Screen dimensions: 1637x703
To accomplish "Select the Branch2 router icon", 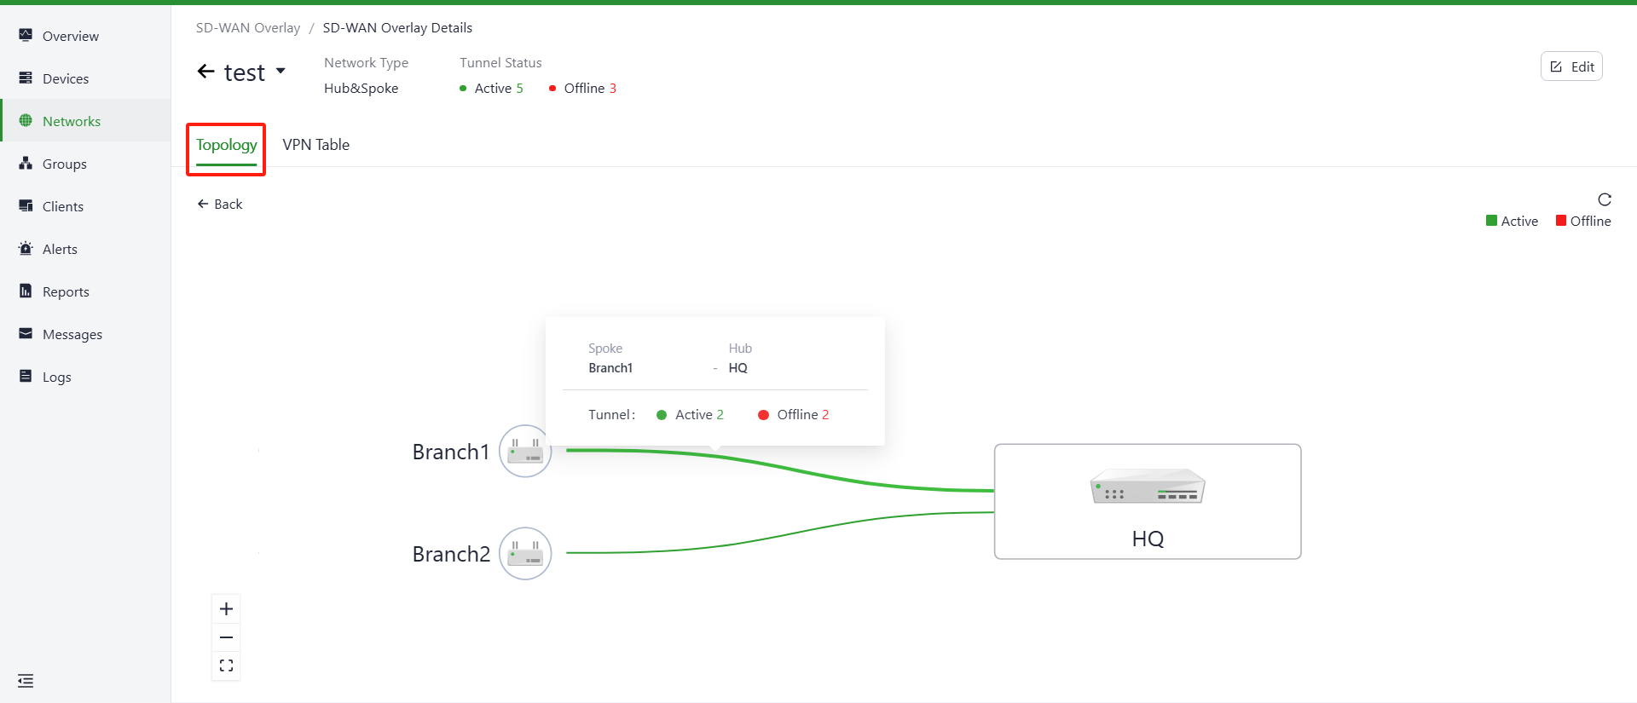I will [x=525, y=554].
